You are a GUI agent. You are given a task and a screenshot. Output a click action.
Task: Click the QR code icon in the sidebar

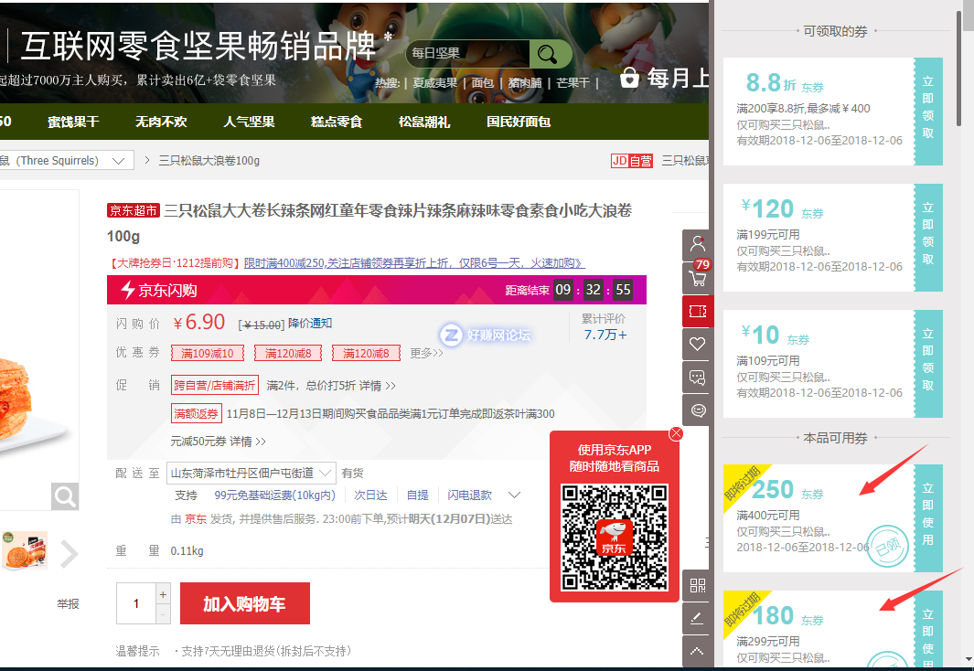[697, 585]
